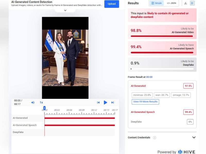Image resolution: width=206 pixels, height=154 pixels.
Task: Switch to the JSON results view
Action: click(x=171, y=3)
